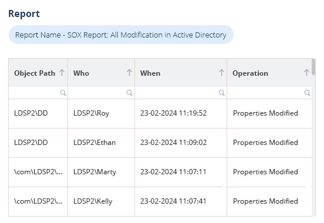Click Properties Modified in Ethan's row
The image size is (324, 223).
[265, 143]
